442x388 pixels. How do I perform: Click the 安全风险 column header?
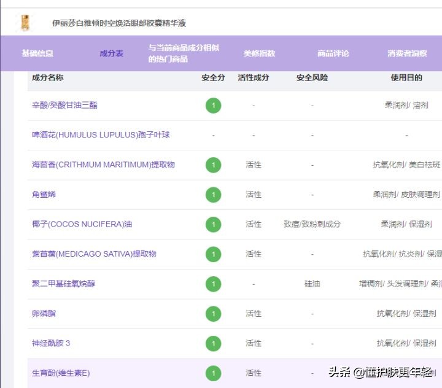point(312,77)
